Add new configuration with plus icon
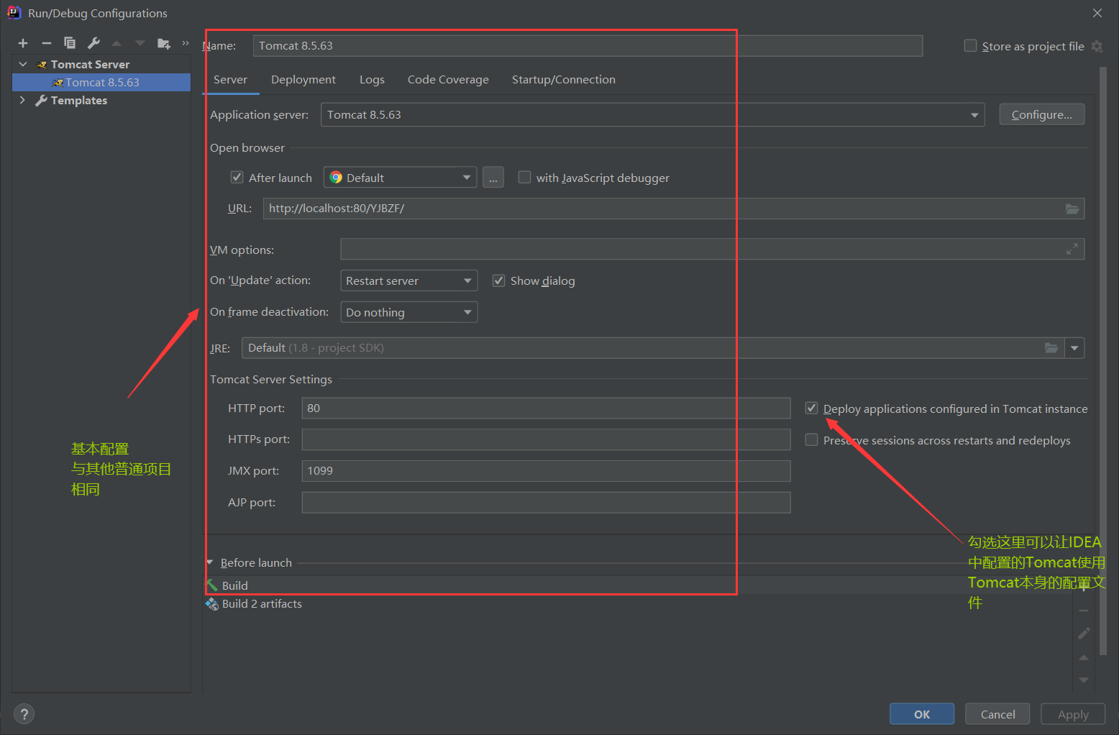The width and height of the screenshot is (1119, 735). point(23,43)
